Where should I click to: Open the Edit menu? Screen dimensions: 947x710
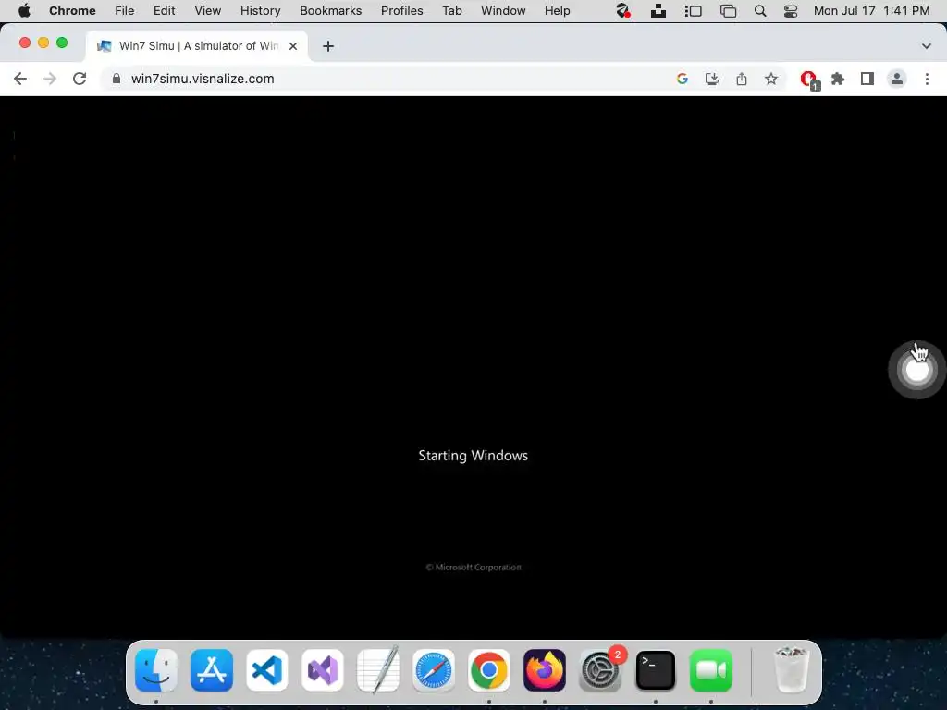tap(165, 11)
